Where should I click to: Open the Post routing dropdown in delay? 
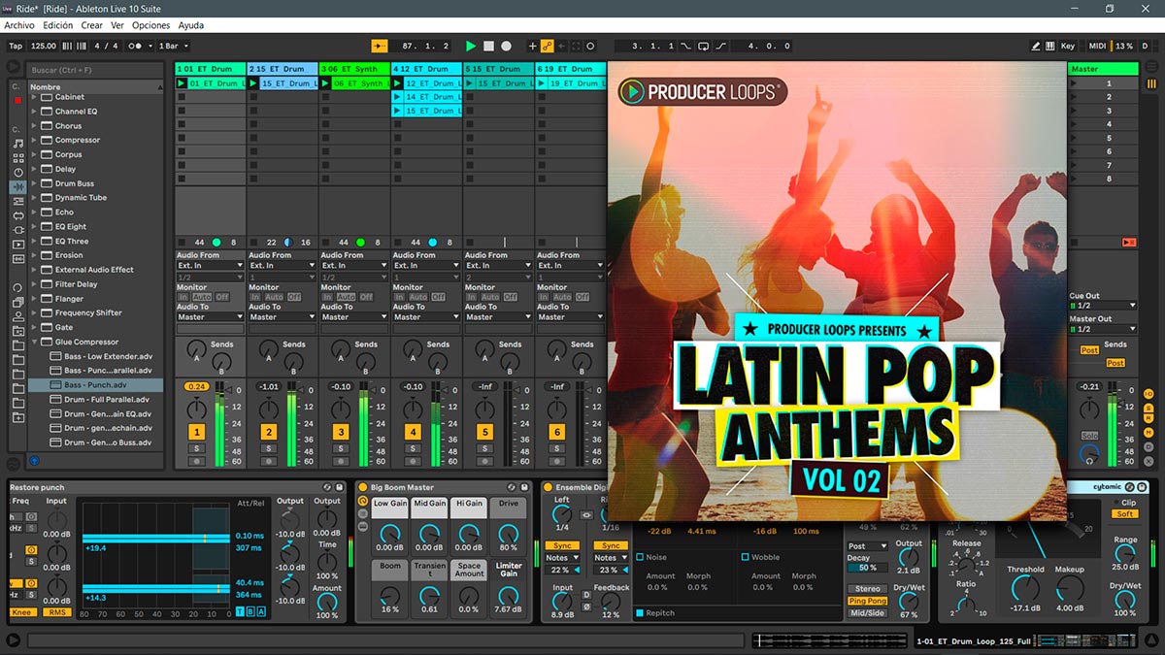868,546
